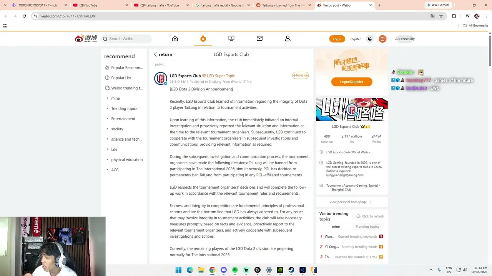The width and height of the screenshot is (492, 276).
Task: Click the orange Log in button
Action: point(337,39)
